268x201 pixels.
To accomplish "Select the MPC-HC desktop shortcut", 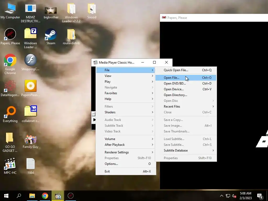I will 10,166.
